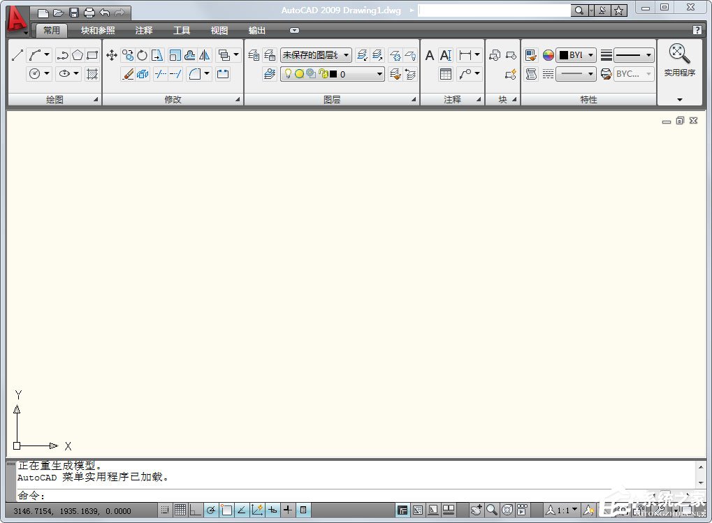This screenshot has height=523, width=712.
Task: Select the Mirror tool
Action: click(205, 56)
